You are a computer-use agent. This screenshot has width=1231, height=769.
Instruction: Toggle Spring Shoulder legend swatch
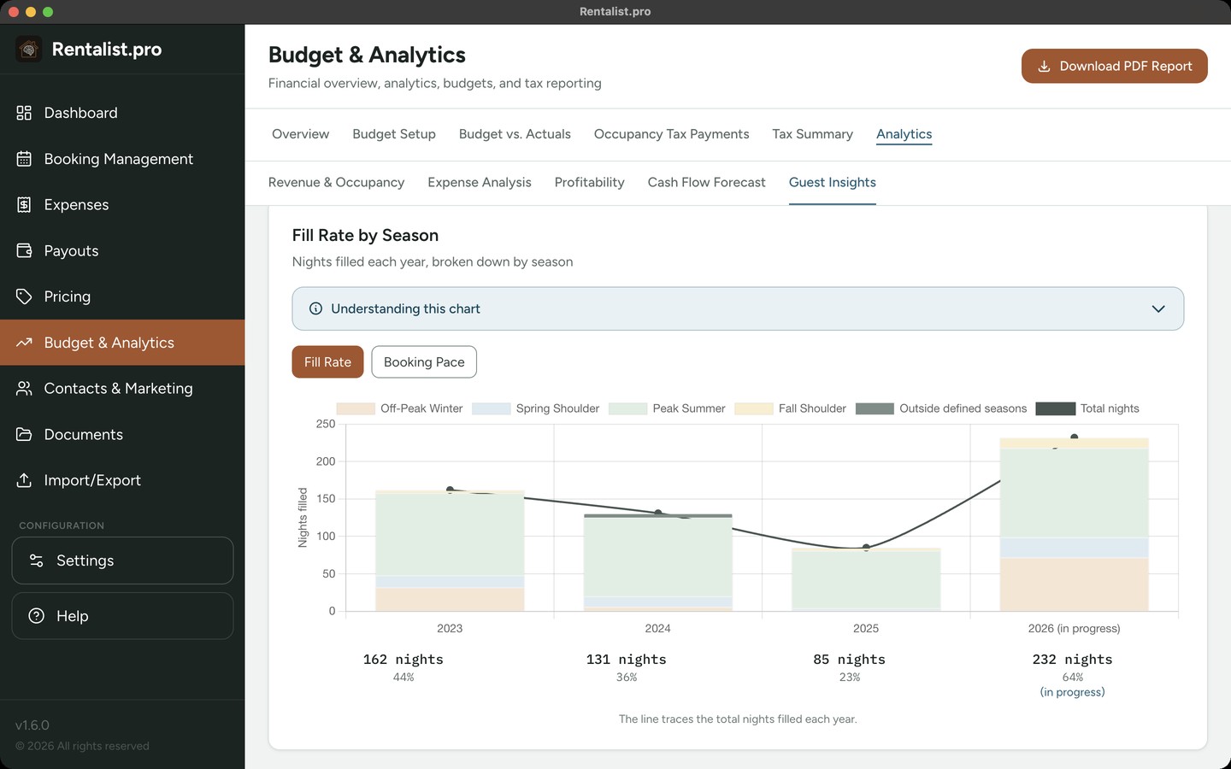click(x=491, y=408)
